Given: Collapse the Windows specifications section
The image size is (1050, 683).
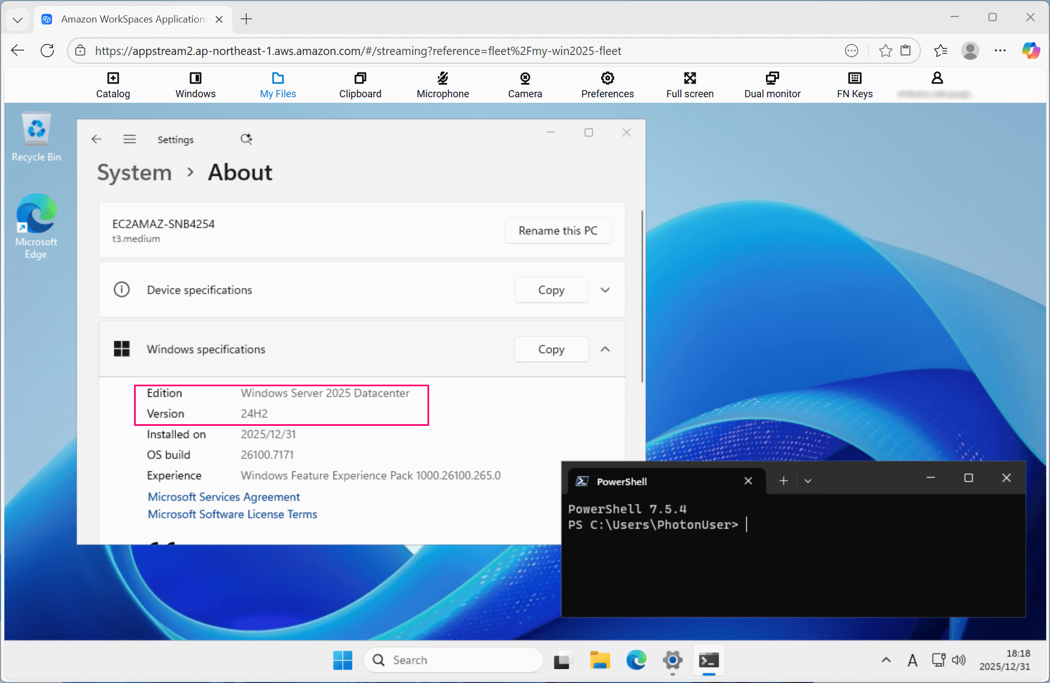Looking at the screenshot, I should 604,349.
